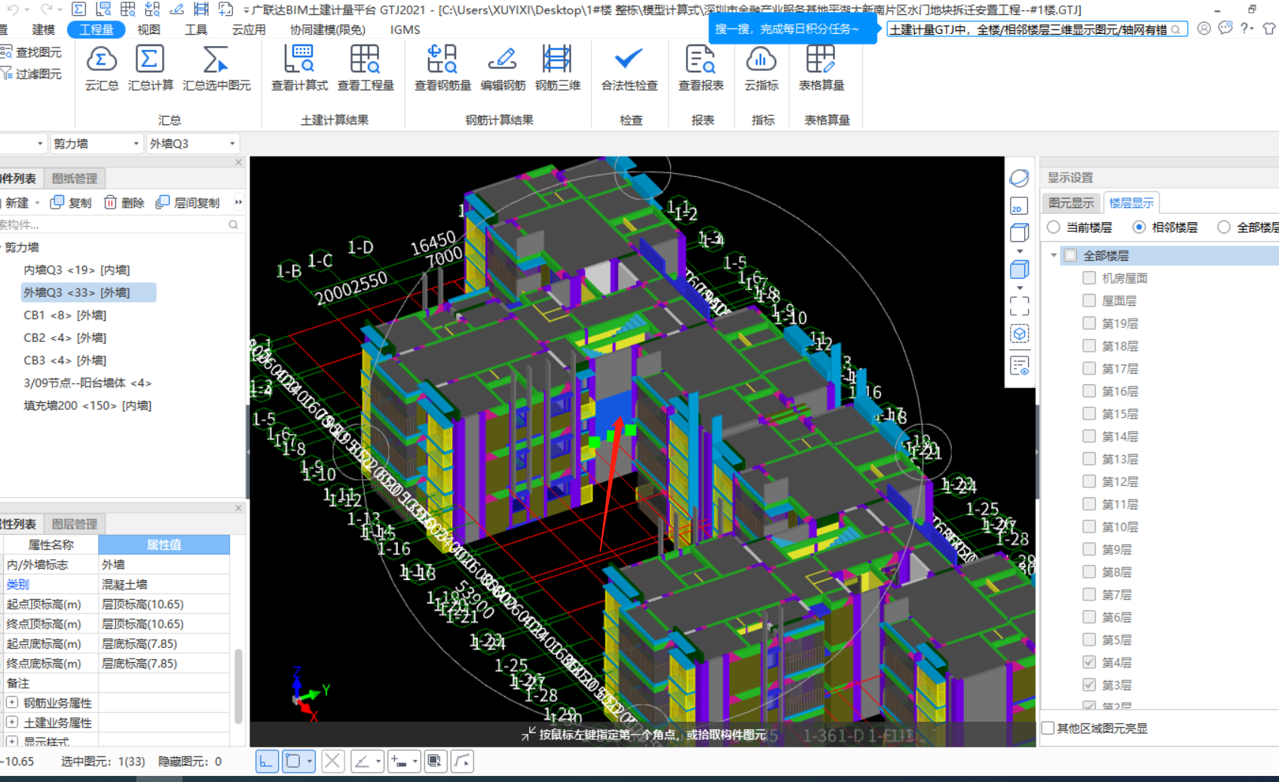1279x782 pixels.
Task: Open 编辑钢筋 tool
Action: click(x=503, y=68)
